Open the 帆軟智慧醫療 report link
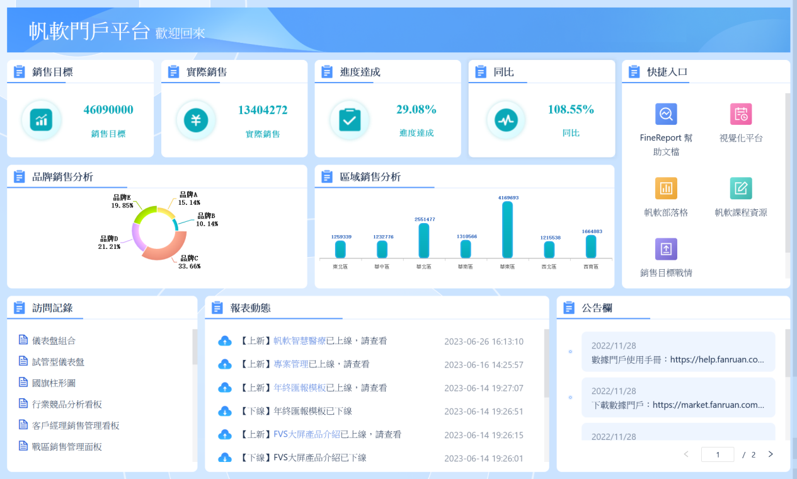 (299, 341)
